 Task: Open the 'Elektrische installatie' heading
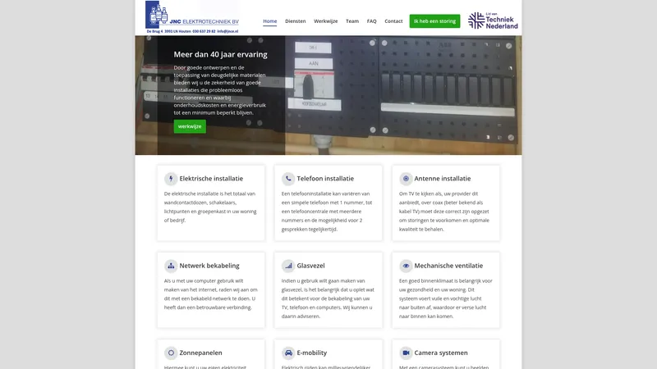click(211, 179)
